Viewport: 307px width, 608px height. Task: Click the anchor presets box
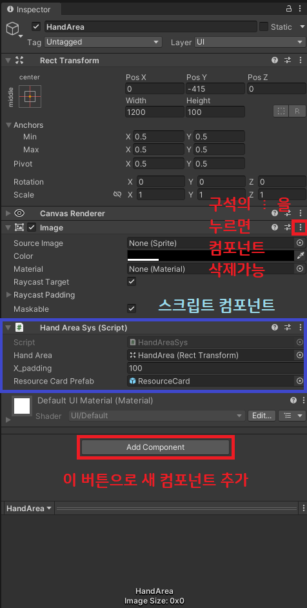(x=30, y=96)
